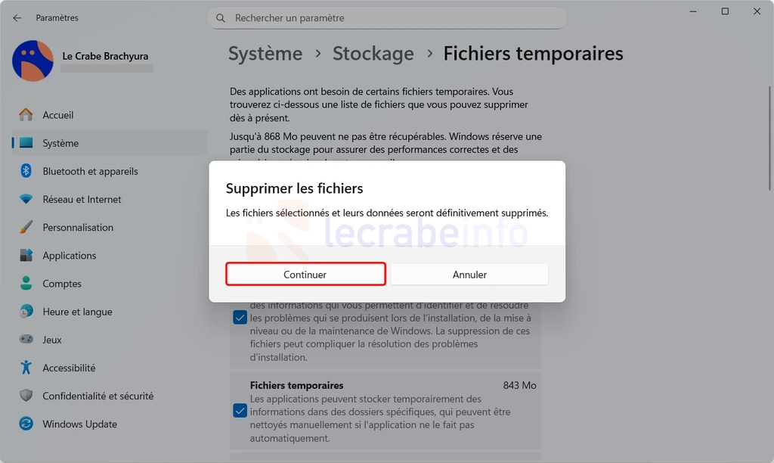Click the Accueil home icon
This screenshot has width=774, height=463.
click(26, 115)
